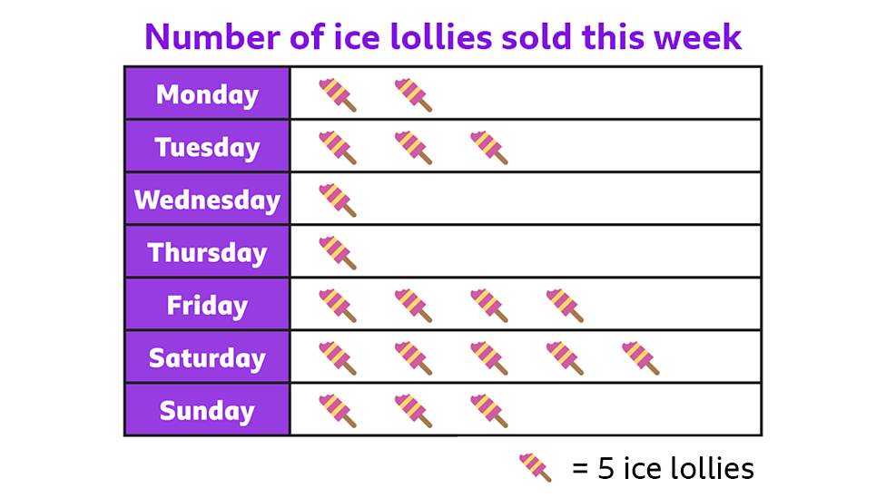This screenshot has width=886, height=498.
Task: Click Thursday's single ice lolly icon
Action: [337, 252]
